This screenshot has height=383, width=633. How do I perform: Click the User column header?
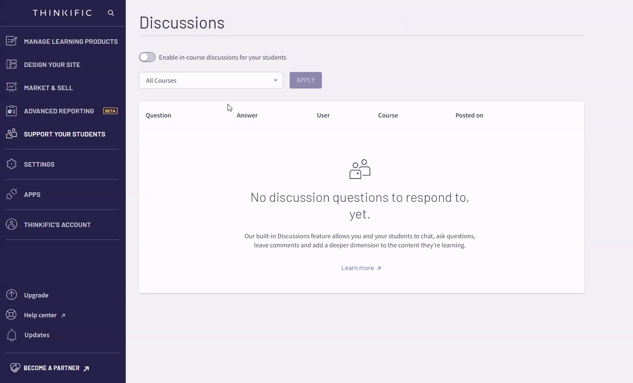point(323,115)
